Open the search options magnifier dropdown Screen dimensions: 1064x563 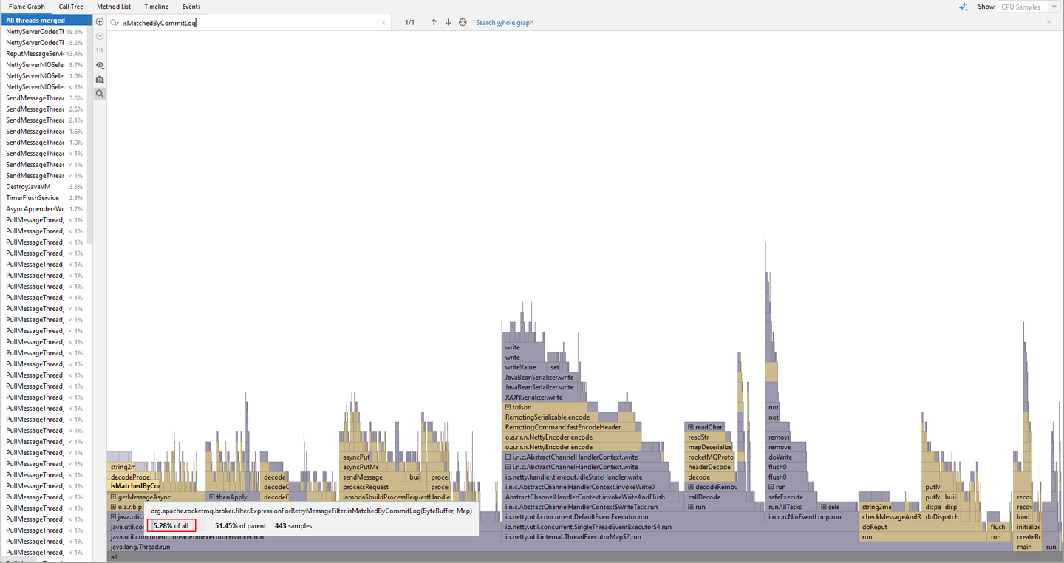coord(115,22)
